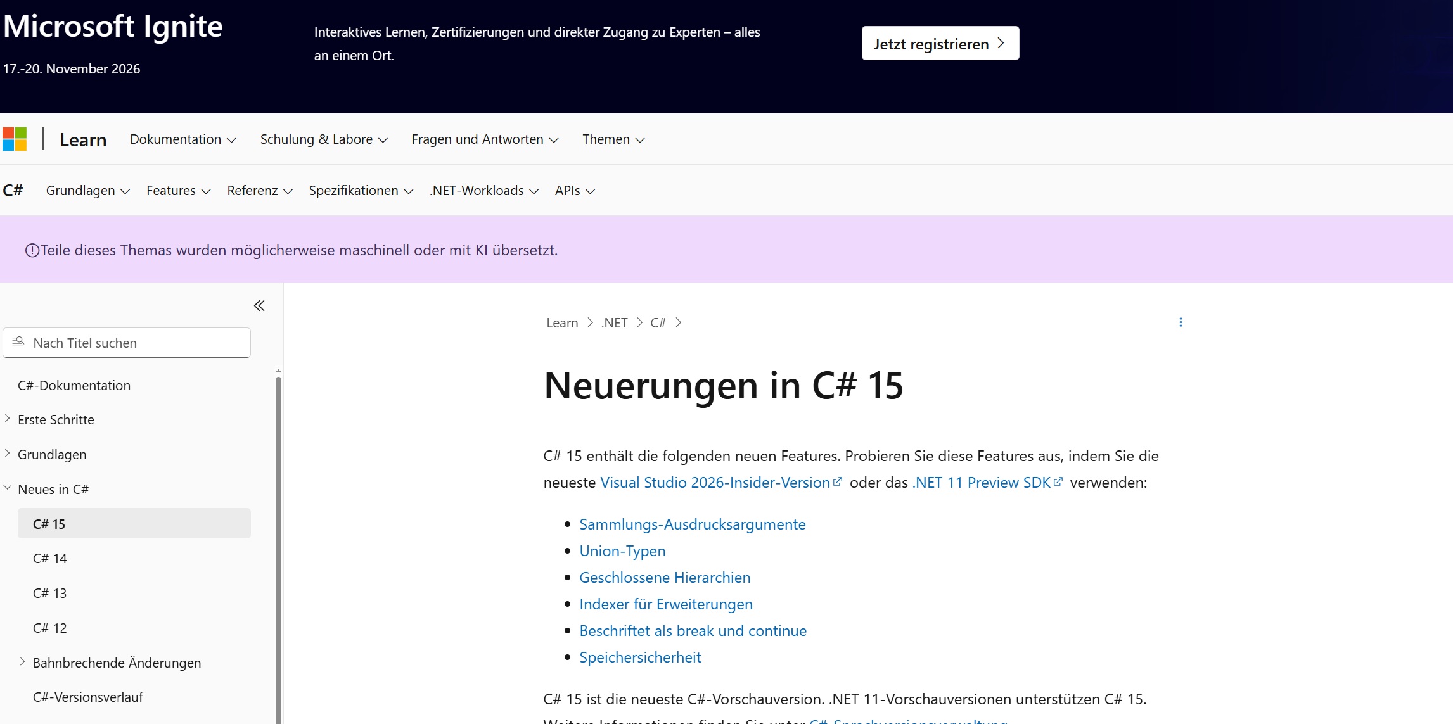Expand Grundlagen node in sidebar tree
Screen dimensions: 1453x724
(x=7, y=454)
